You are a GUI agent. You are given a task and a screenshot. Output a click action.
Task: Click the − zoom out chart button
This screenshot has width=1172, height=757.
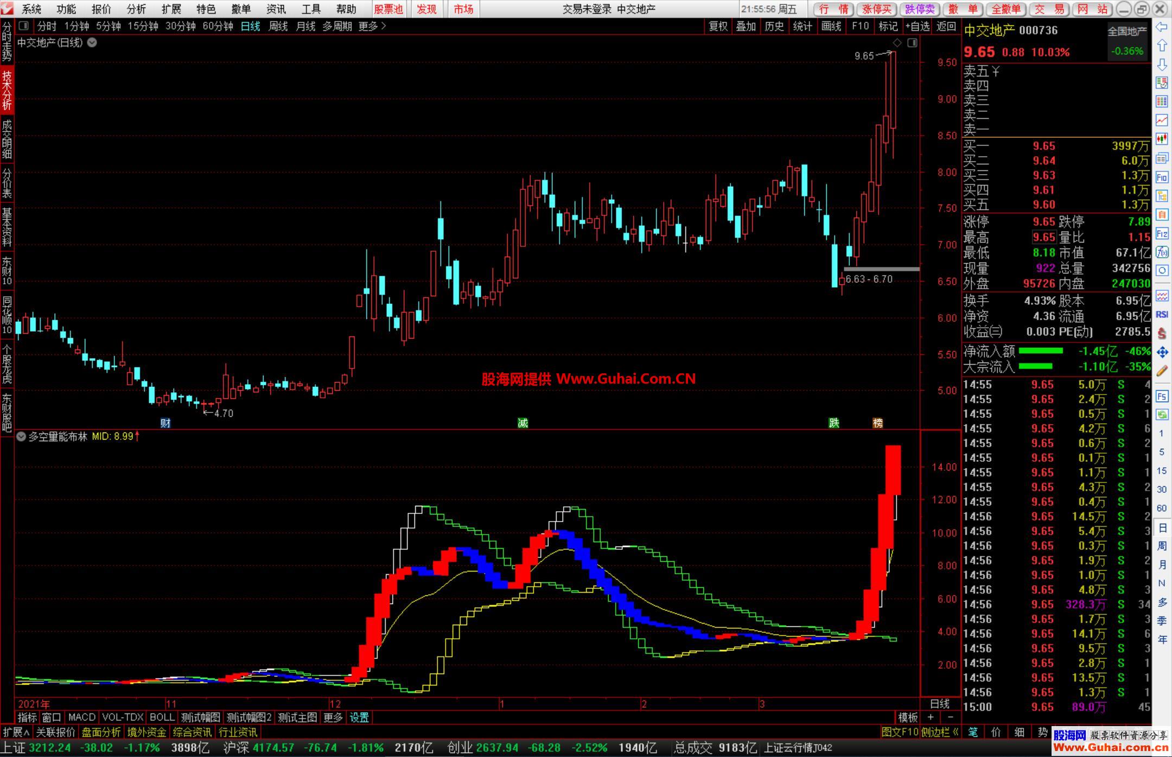tap(950, 717)
